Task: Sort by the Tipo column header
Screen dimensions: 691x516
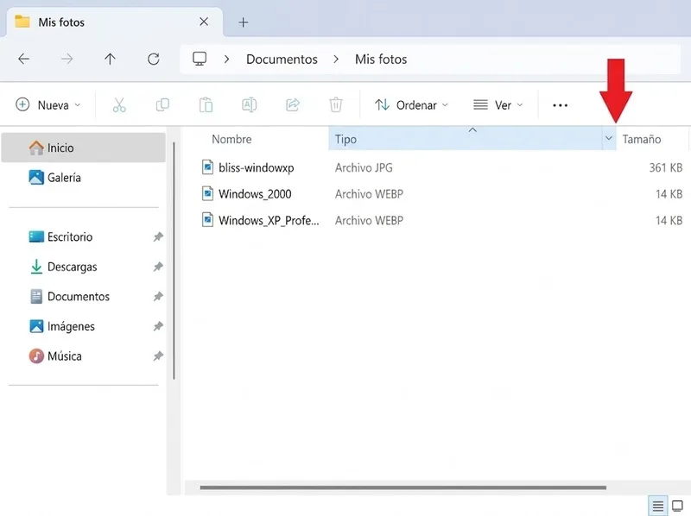Action: [466, 139]
